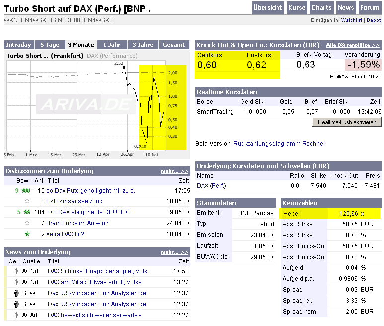Open thread 'Brain Force im Aufwind'
Screen dimensions: 384x326
coord(77,223)
